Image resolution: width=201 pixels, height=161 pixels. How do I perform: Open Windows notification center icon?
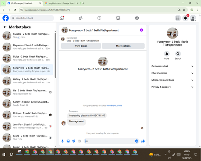pos(196,155)
